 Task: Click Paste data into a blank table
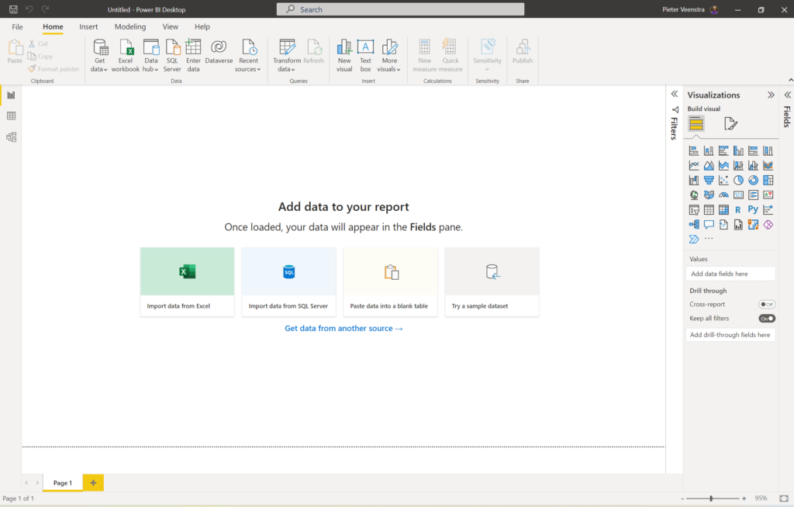pyautogui.click(x=390, y=281)
